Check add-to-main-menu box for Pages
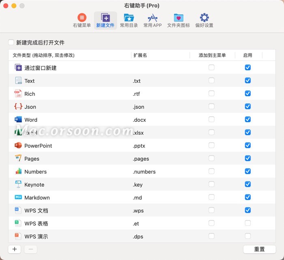 pos(211,158)
